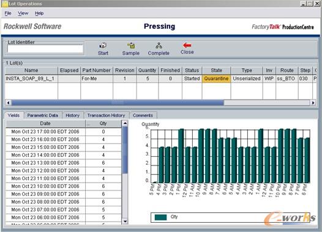Click the tall 1 PM bar in chart

point(181,156)
